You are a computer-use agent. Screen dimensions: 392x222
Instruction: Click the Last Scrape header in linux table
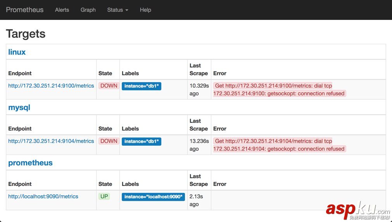point(199,69)
